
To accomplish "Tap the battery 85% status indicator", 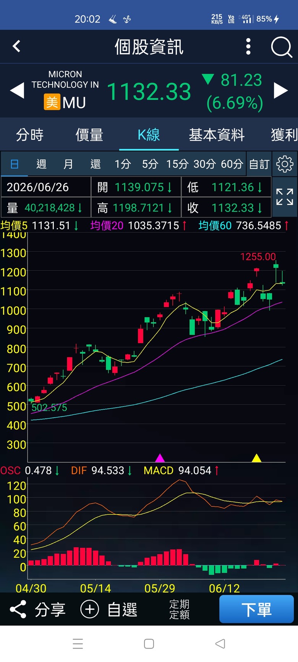I will tap(268, 19).
